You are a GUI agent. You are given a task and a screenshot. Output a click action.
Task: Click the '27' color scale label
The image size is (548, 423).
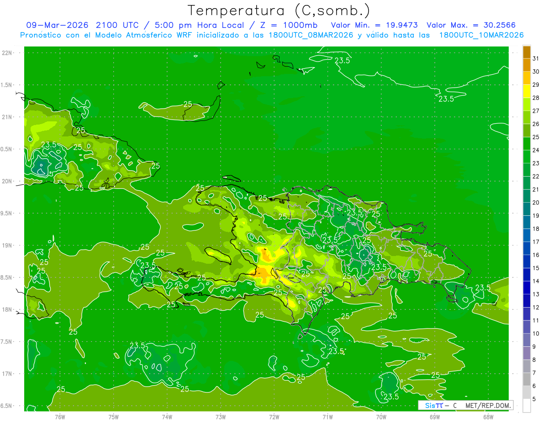click(536, 111)
